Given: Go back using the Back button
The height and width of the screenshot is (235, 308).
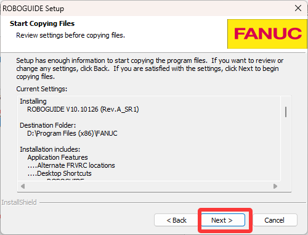Looking at the screenshot, I should click(176, 220).
